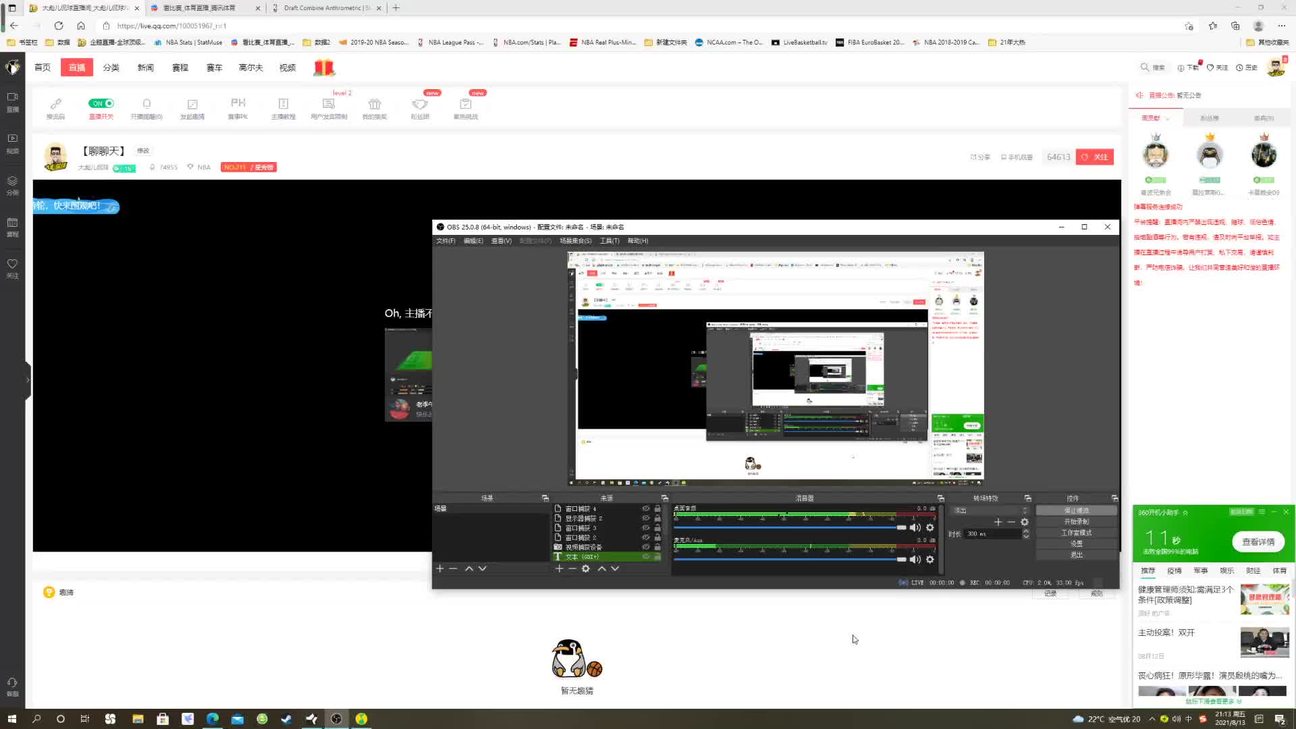
Task: Click the red 关注 follow button
Action: click(1095, 157)
